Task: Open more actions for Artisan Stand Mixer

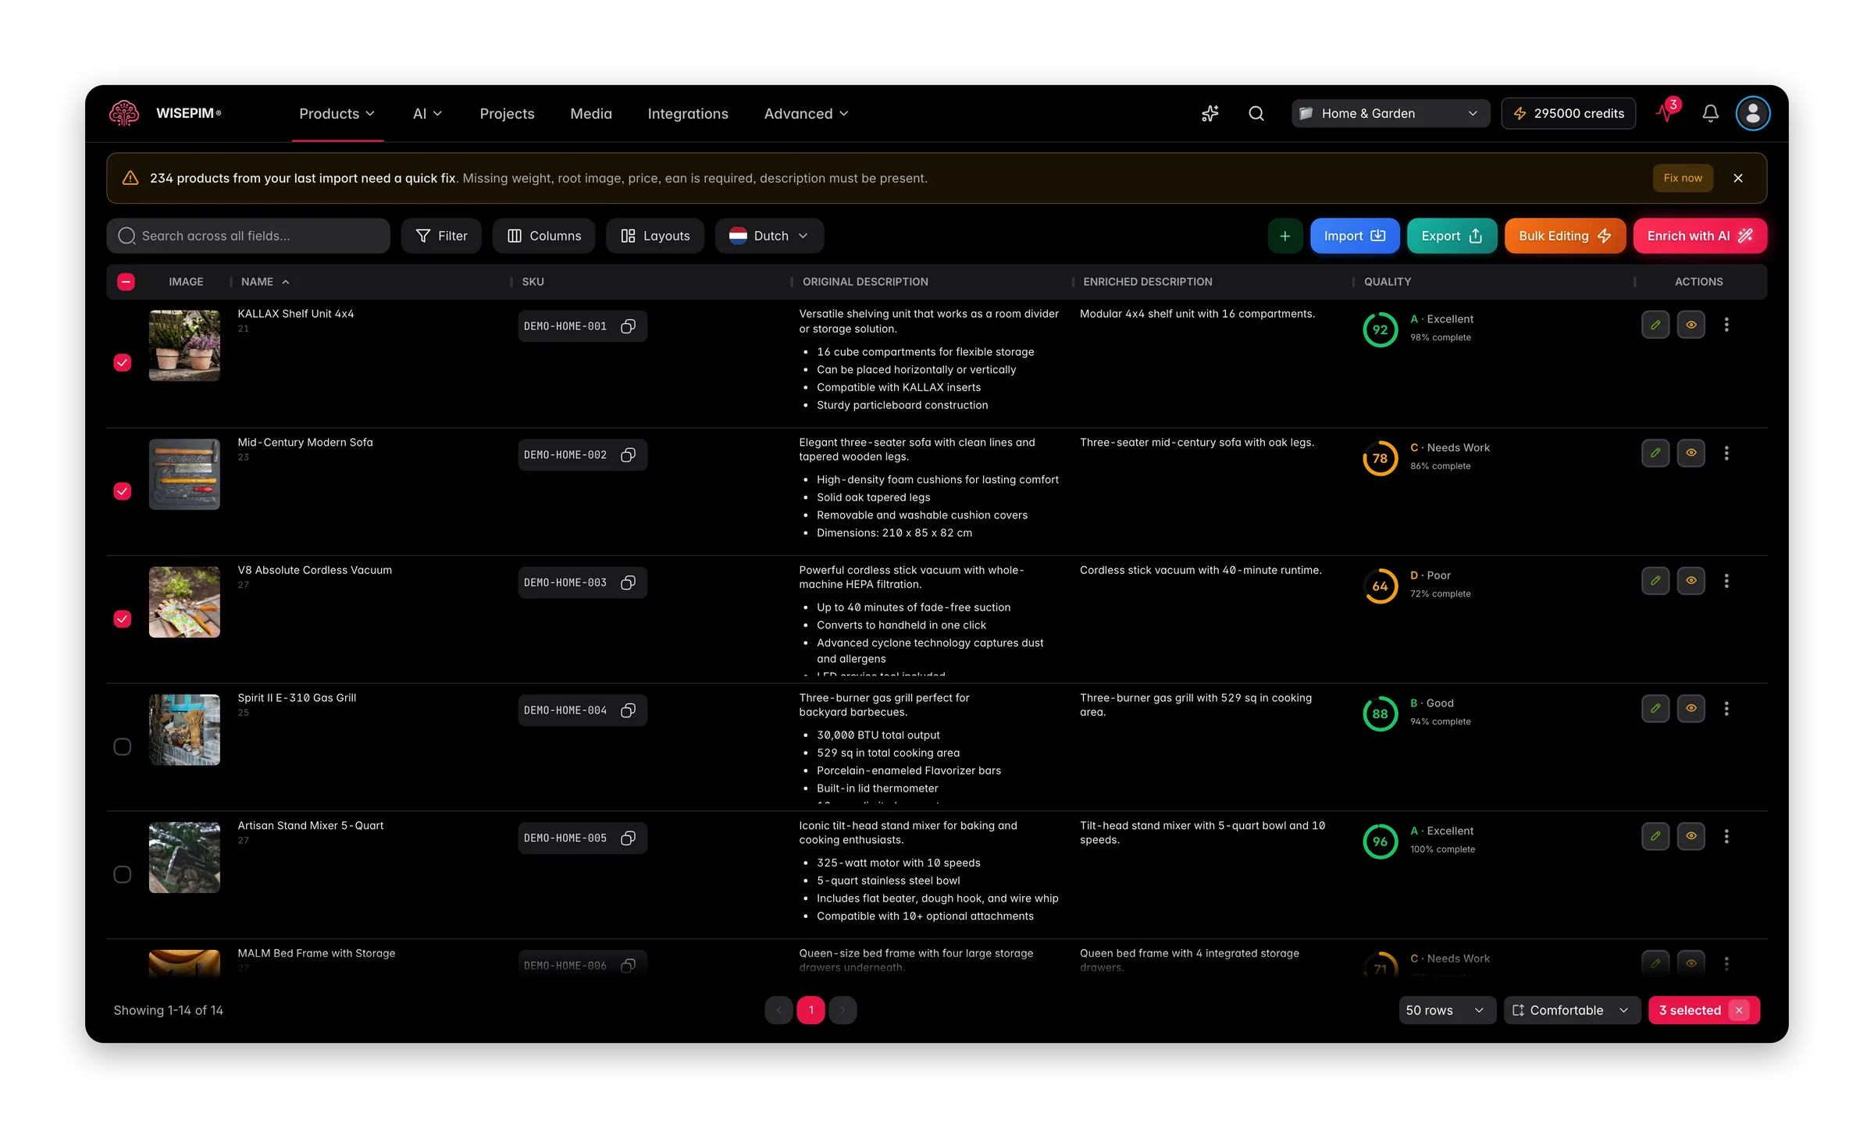Action: pos(1726,836)
